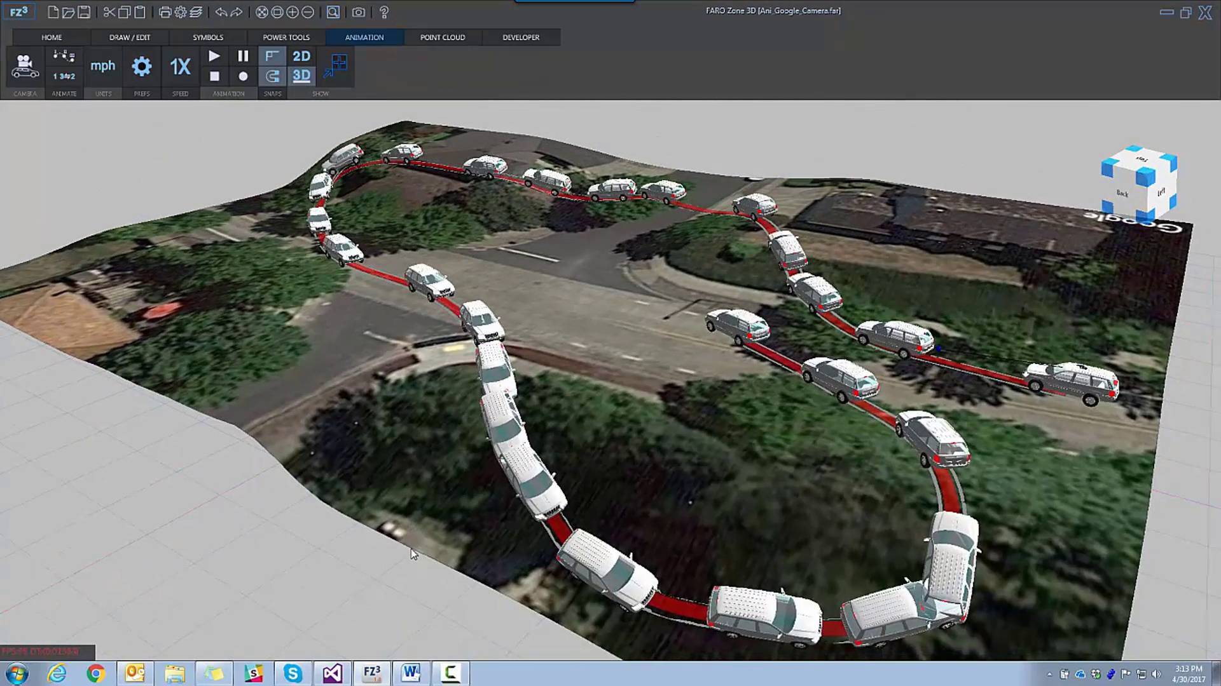
Task: Take a screenshot using the camera icon
Action: click(358, 12)
